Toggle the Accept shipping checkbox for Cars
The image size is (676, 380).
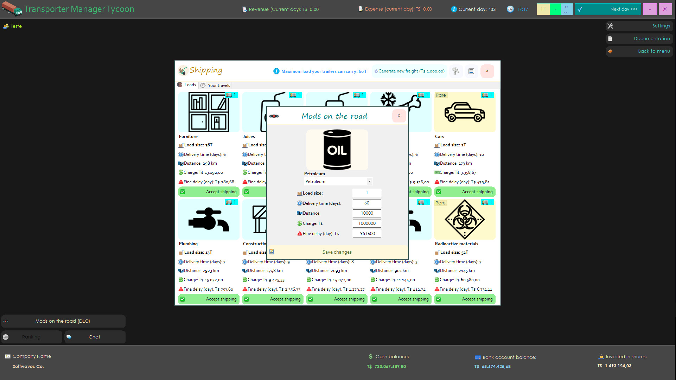[x=439, y=192]
